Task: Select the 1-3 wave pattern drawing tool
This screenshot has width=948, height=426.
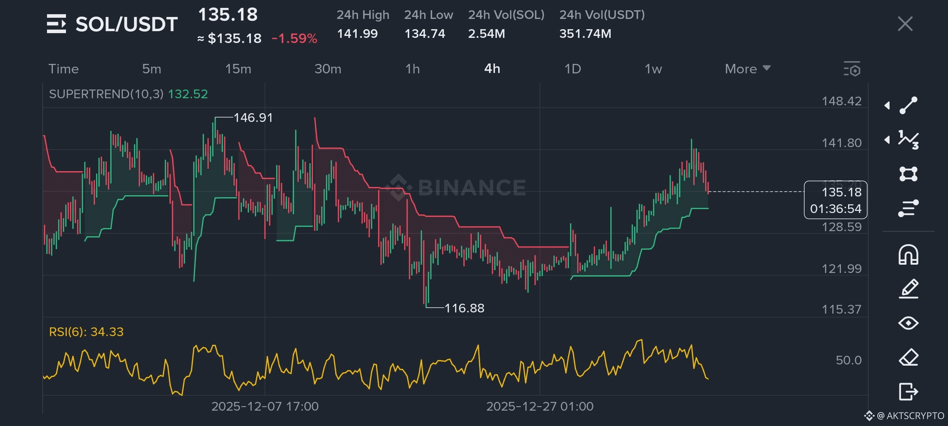Action: point(908,140)
